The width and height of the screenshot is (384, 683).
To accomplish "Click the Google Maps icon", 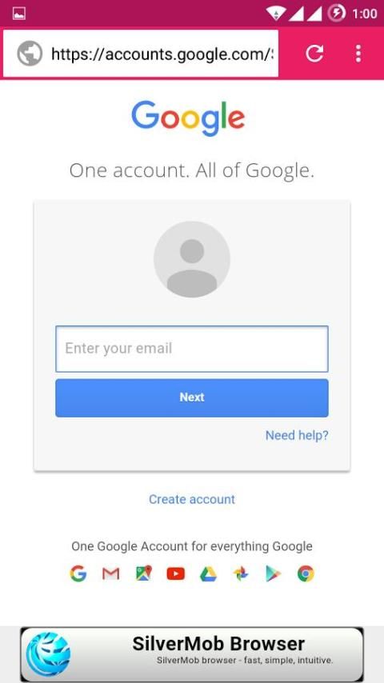I will coord(143,573).
